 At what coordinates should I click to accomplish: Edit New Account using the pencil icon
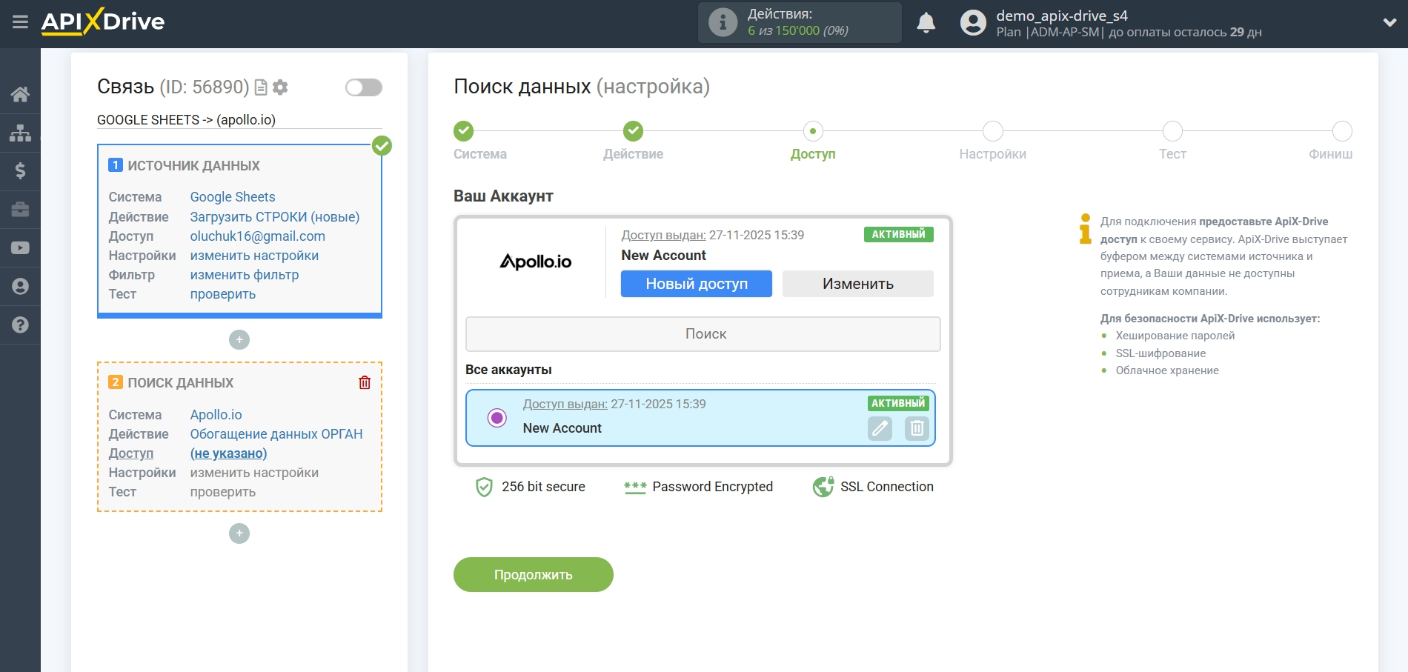(x=880, y=428)
